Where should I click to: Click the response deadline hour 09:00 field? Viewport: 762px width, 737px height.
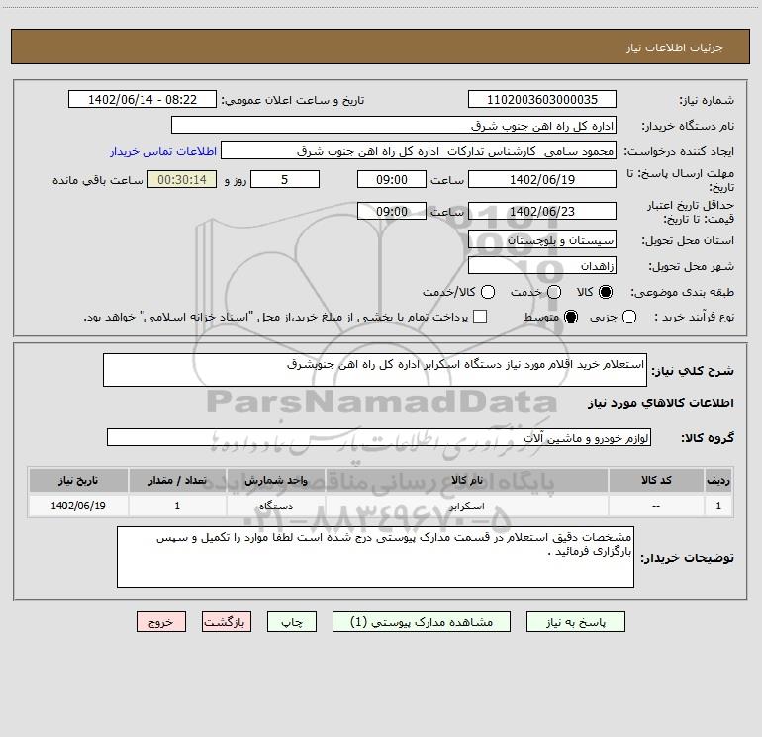click(392, 179)
